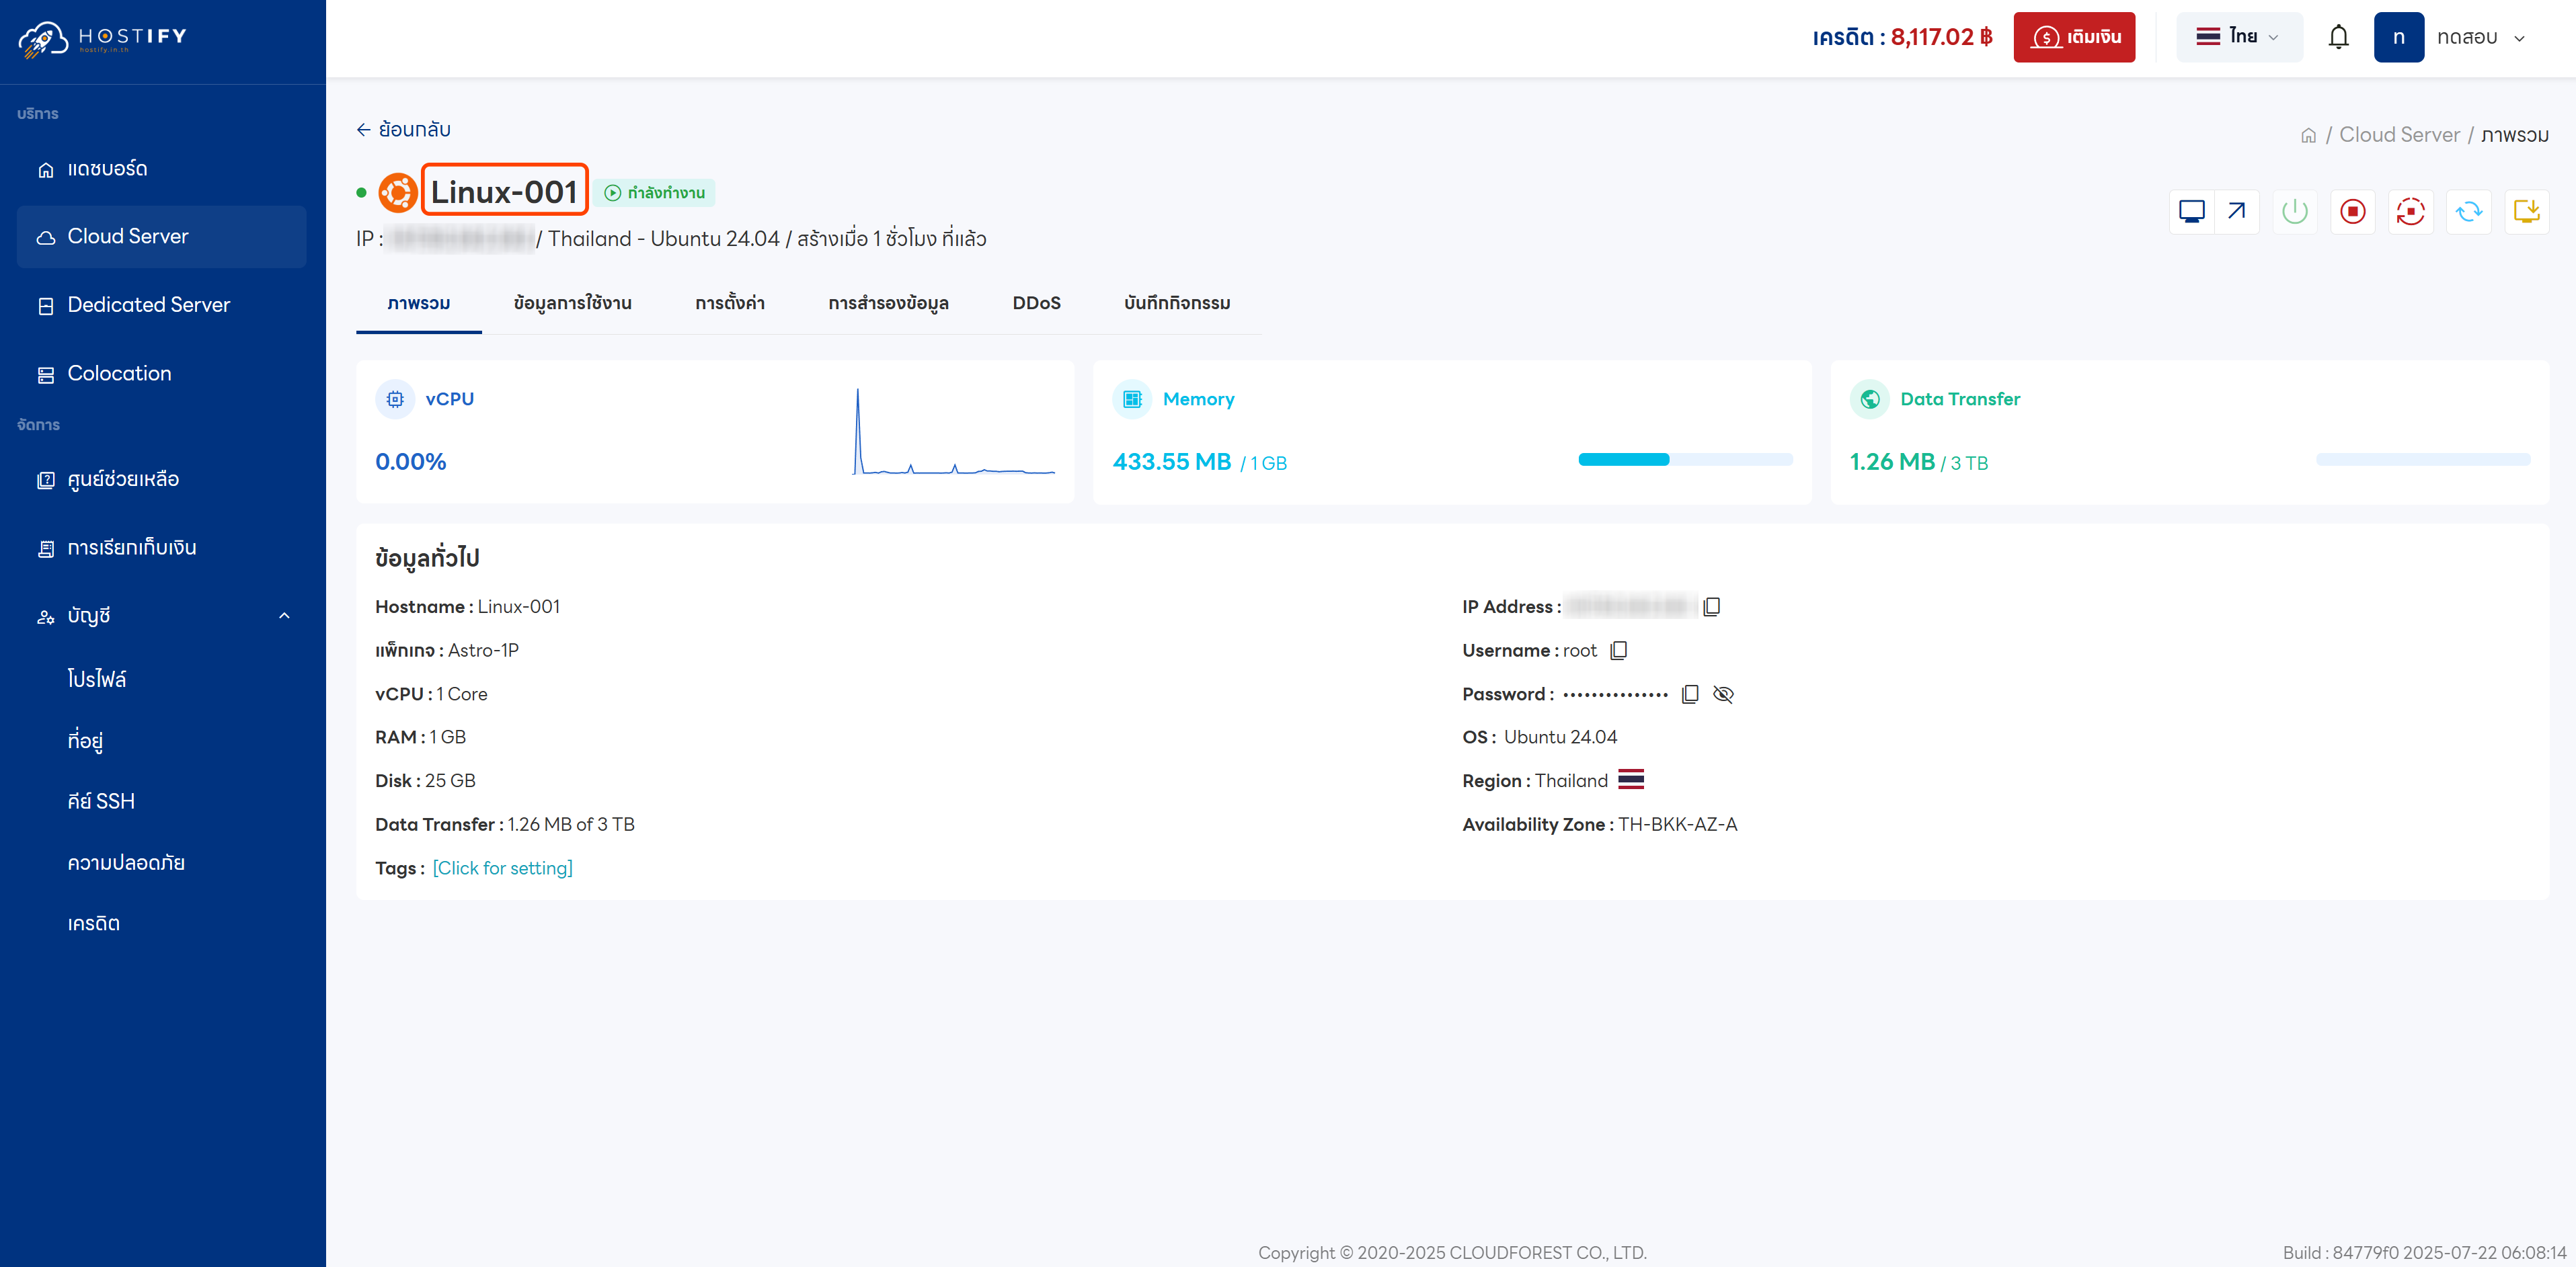Collapse the บัญชี sidebar section
The width and height of the screenshot is (2576, 1267).
tap(162, 616)
